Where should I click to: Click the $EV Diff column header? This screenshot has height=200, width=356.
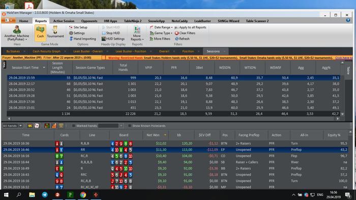tap(205, 135)
